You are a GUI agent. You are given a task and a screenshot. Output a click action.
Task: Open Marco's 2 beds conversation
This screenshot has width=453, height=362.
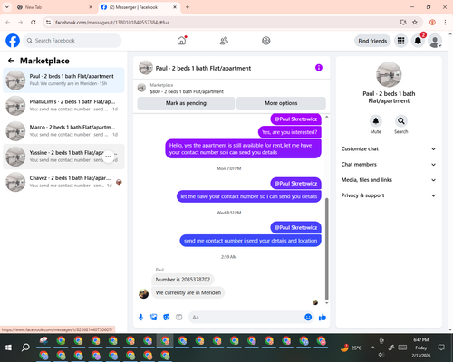pos(63,131)
